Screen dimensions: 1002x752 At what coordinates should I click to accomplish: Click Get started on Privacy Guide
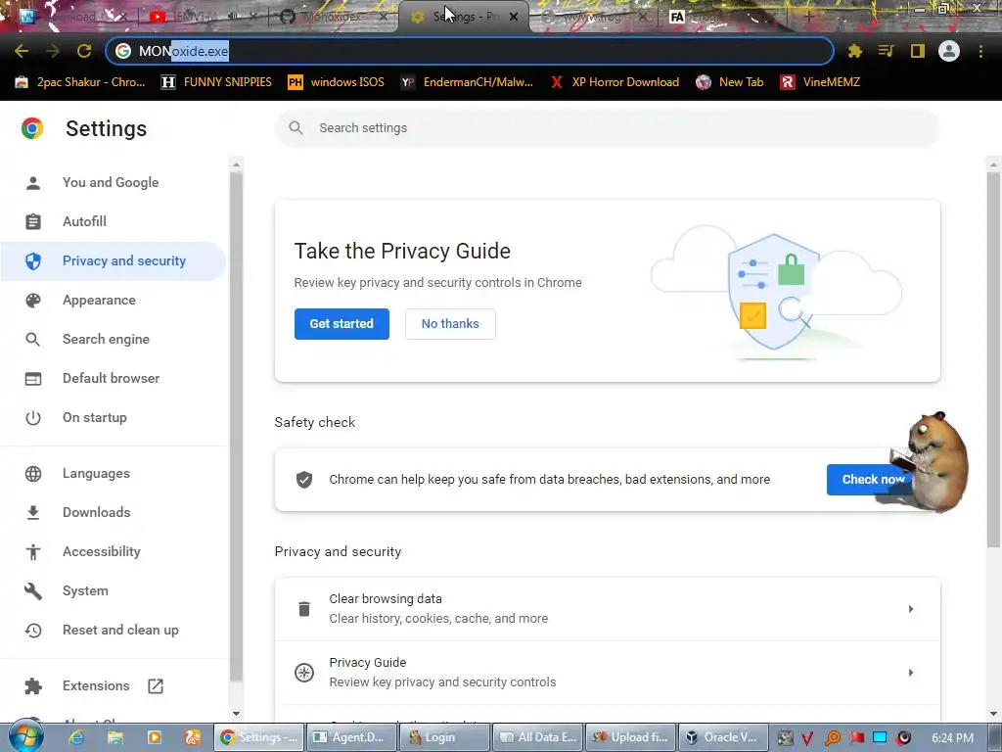(342, 323)
